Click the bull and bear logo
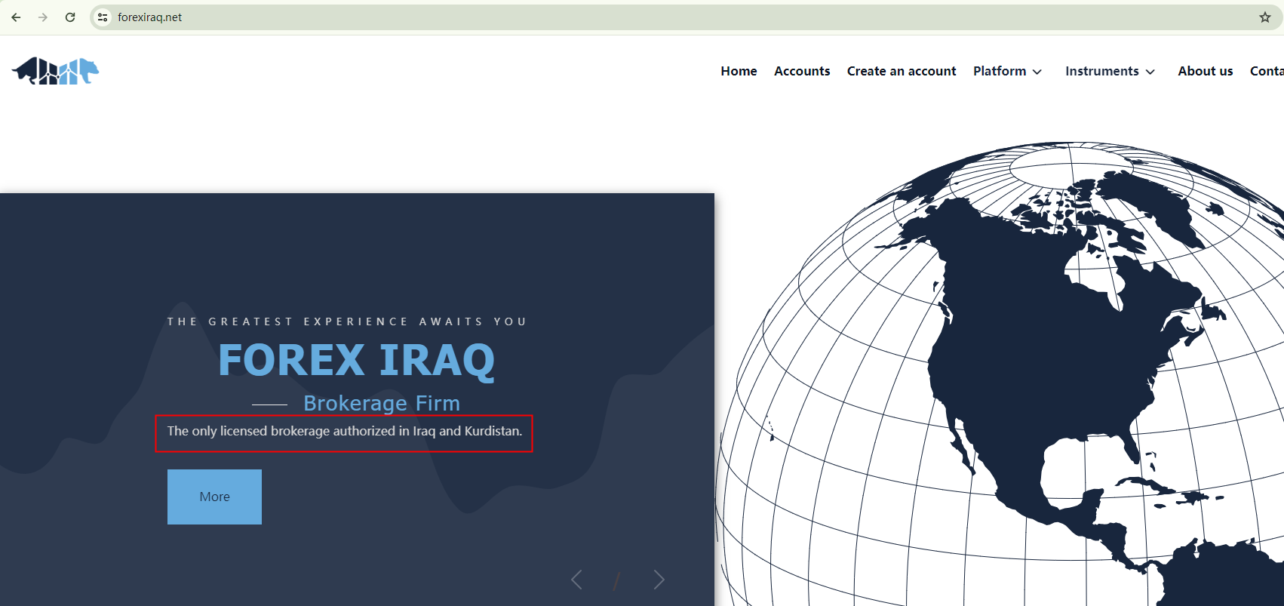 click(x=56, y=71)
